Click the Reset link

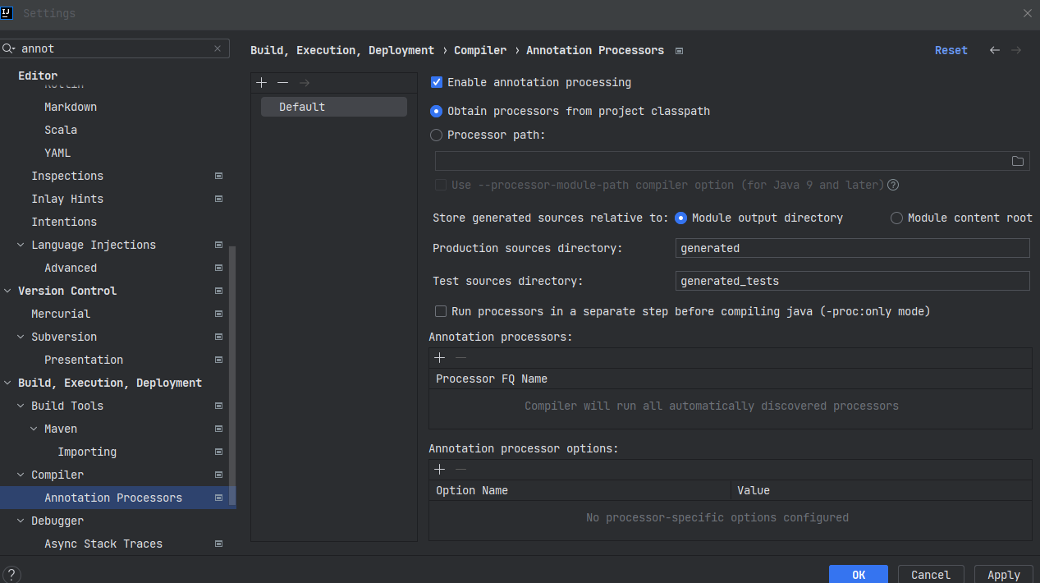(x=951, y=50)
